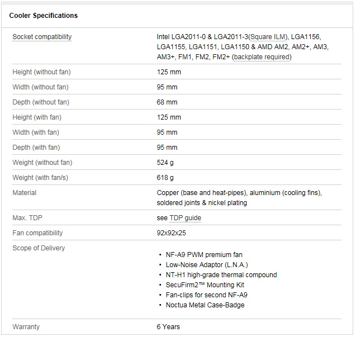Click the Socket compatibility label link

coord(42,37)
